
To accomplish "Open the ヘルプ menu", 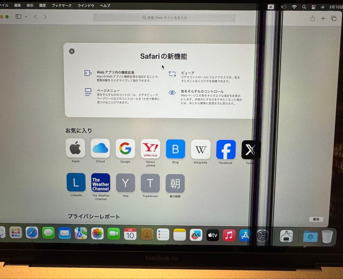I will [105, 6].
